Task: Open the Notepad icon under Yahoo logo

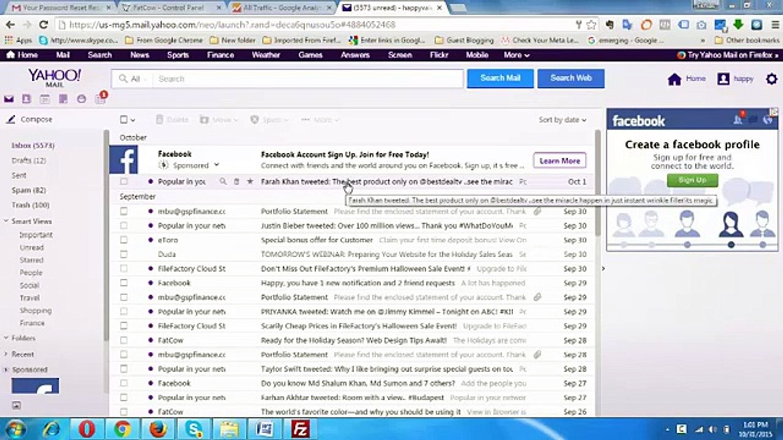Action: pos(63,99)
